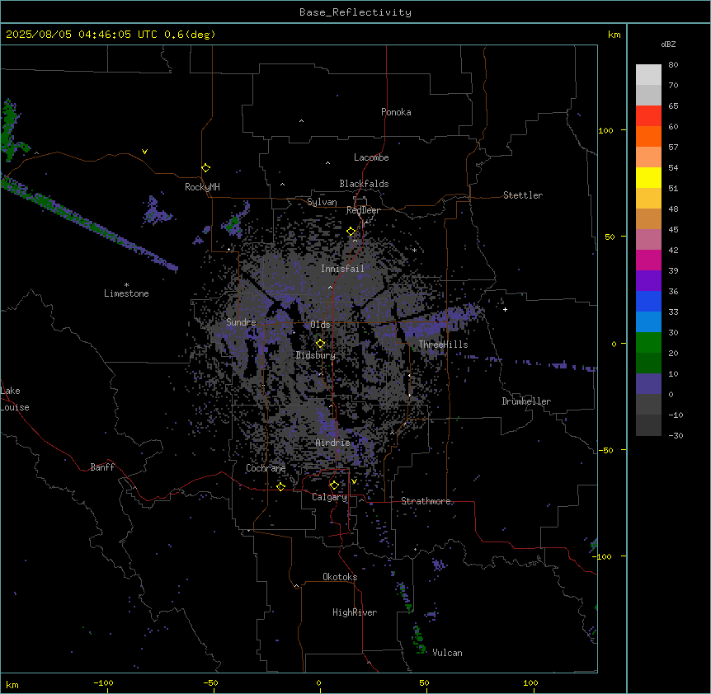Click the Cochrane label
The height and width of the screenshot is (694, 711).
click(x=266, y=468)
